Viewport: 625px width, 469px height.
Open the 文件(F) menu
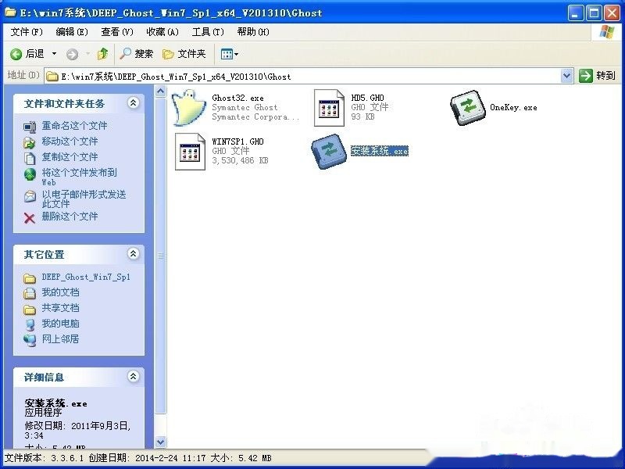pos(27,32)
